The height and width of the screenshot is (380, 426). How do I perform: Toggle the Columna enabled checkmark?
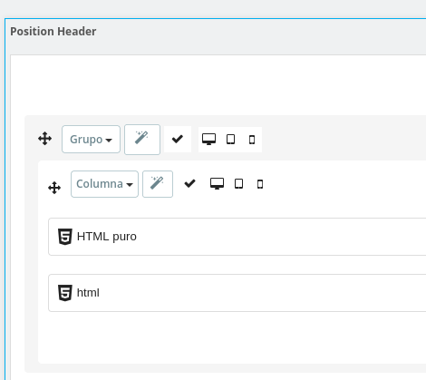coord(189,183)
